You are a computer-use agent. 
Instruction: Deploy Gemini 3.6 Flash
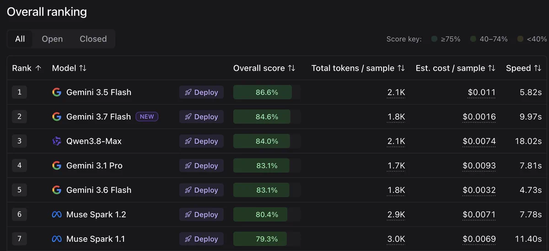click(x=201, y=190)
